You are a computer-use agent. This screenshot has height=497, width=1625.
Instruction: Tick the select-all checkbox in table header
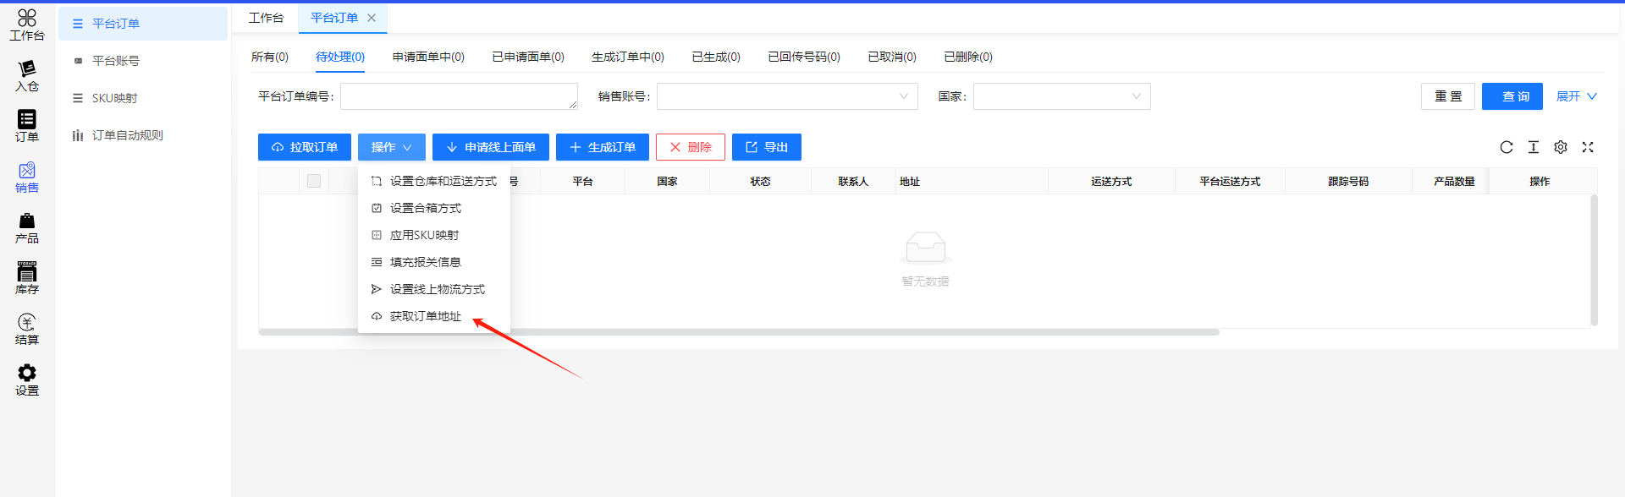pyautogui.click(x=314, y=181)
